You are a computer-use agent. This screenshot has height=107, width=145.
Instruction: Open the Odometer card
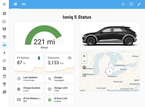(60, 63)
